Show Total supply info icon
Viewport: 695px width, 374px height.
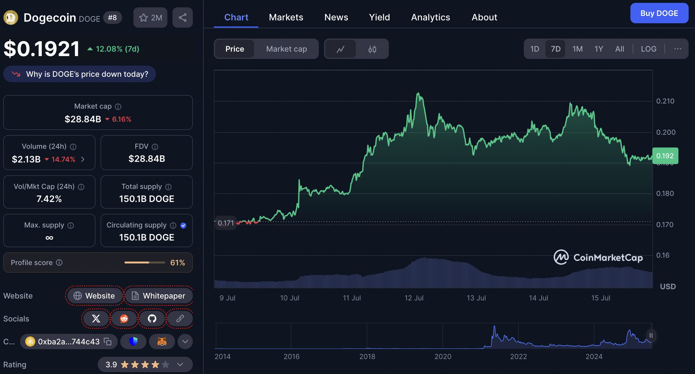point(168,187)
